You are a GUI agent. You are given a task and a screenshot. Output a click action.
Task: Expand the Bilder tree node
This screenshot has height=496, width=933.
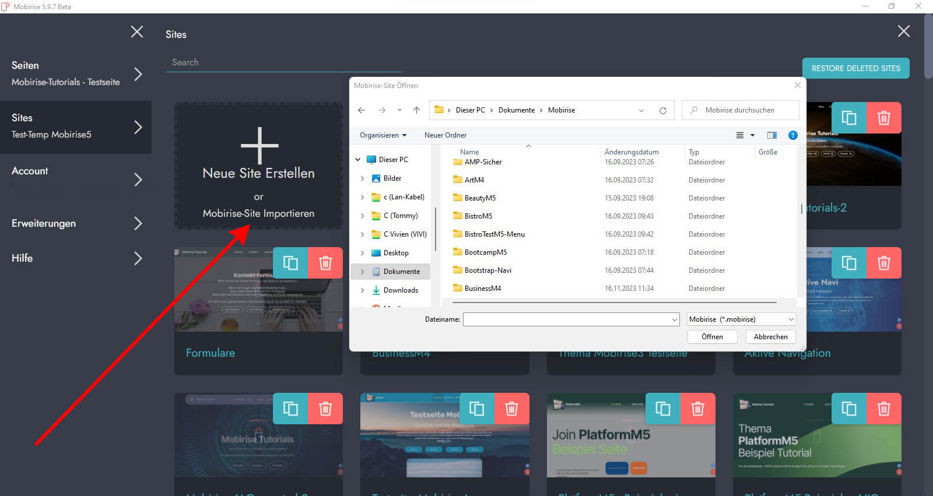click(363, 178)
